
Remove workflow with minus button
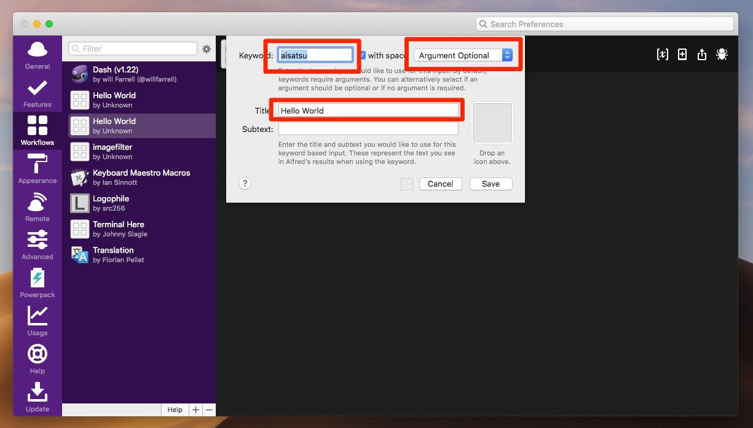tap(209, 410)
